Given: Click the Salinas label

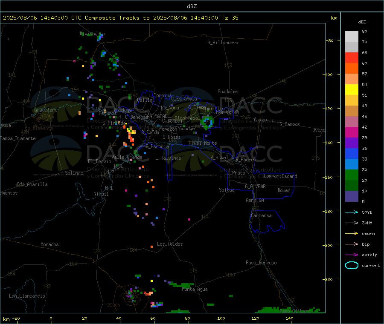Looking at the screenshot, I should [x=74, y=173].
